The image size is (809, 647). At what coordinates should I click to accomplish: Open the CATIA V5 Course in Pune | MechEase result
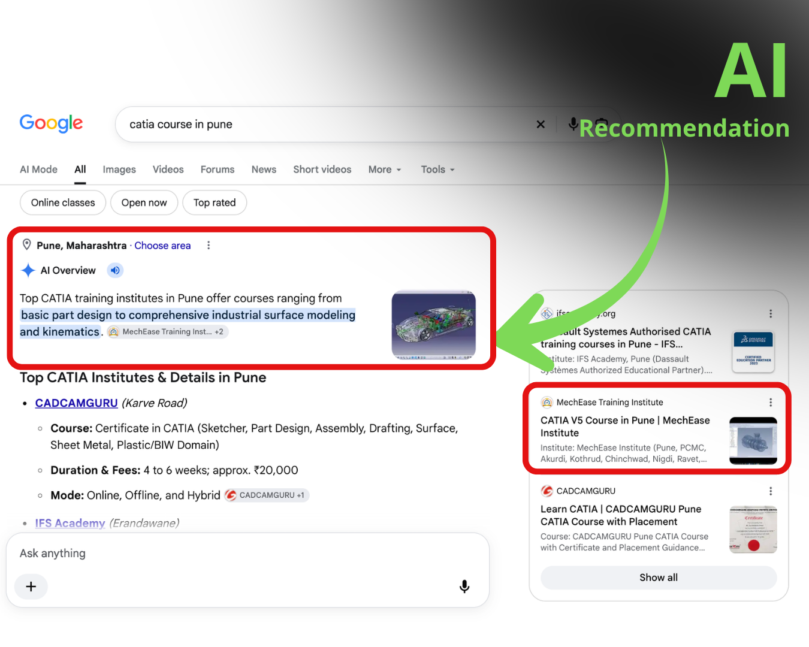625,427
